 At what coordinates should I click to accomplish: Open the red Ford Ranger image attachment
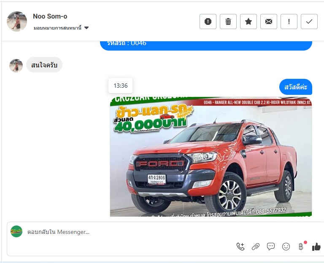pos(211,156)
